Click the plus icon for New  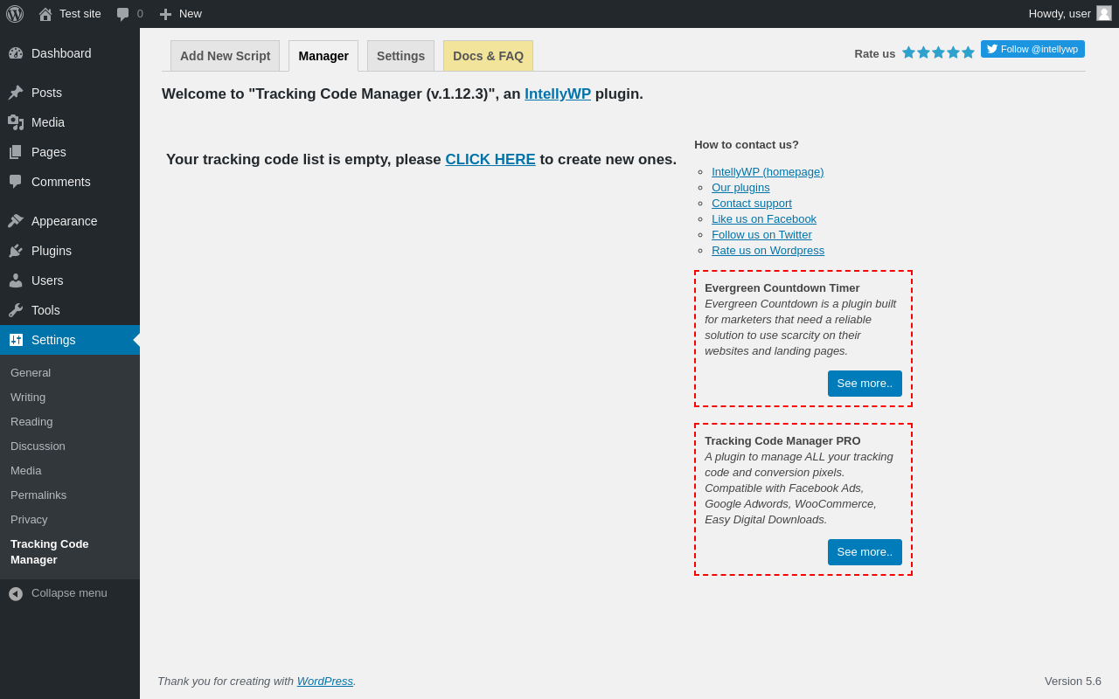(165, 14)
